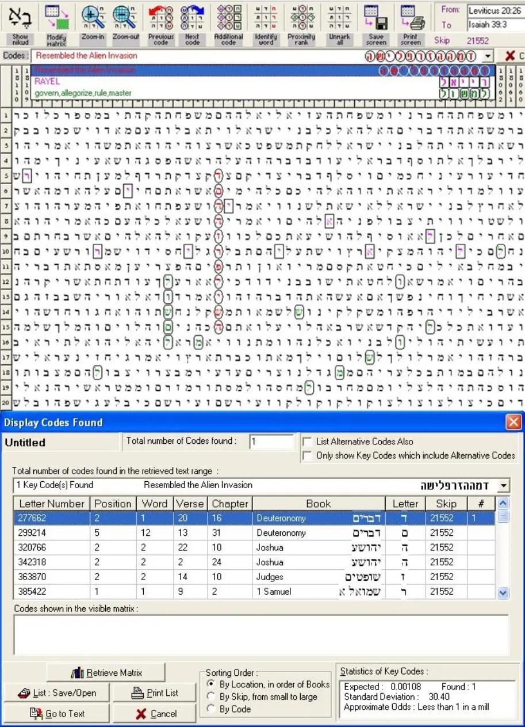Expand the Codes dropdown at top

[488, 56]
